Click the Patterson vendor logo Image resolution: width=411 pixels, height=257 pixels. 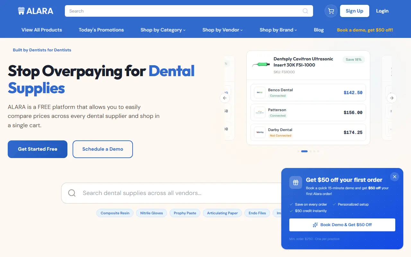tap(260, 112)
